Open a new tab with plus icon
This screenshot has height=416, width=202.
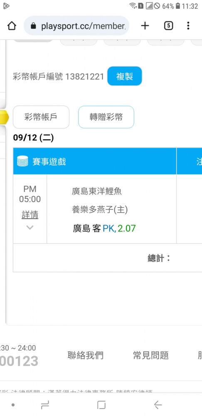145,26
